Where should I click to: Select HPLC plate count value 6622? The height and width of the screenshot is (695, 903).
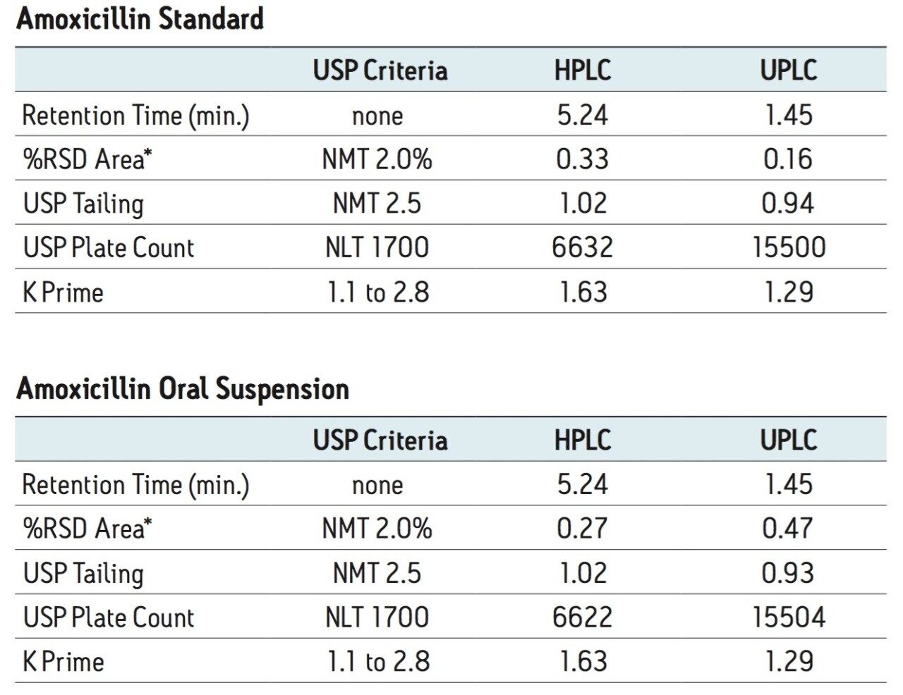582,617
